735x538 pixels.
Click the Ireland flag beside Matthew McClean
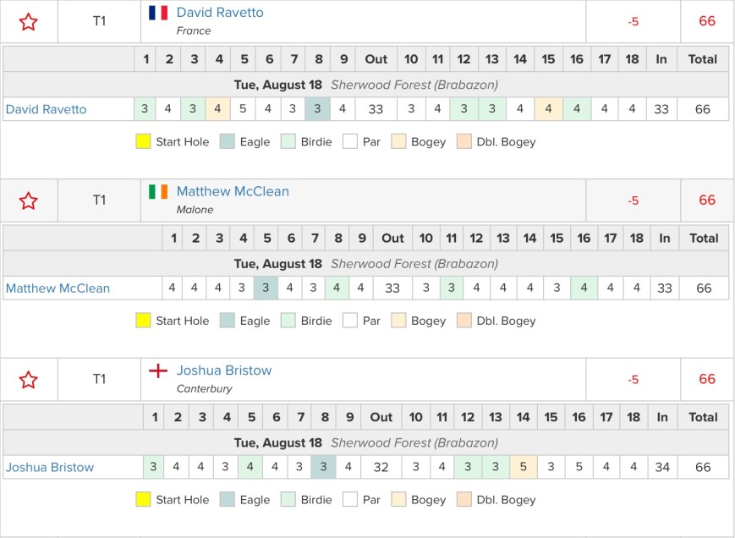click(x=158, y=192)
